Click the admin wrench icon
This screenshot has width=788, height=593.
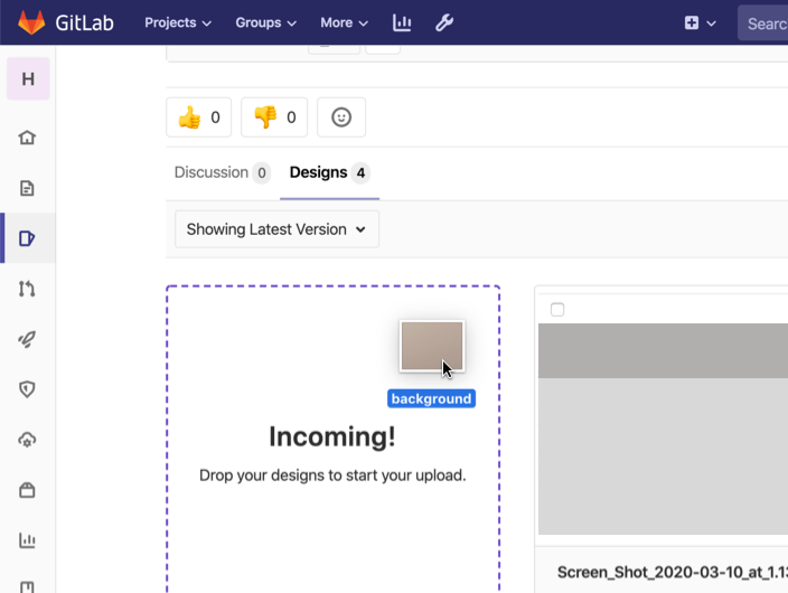tap(444, 22)
